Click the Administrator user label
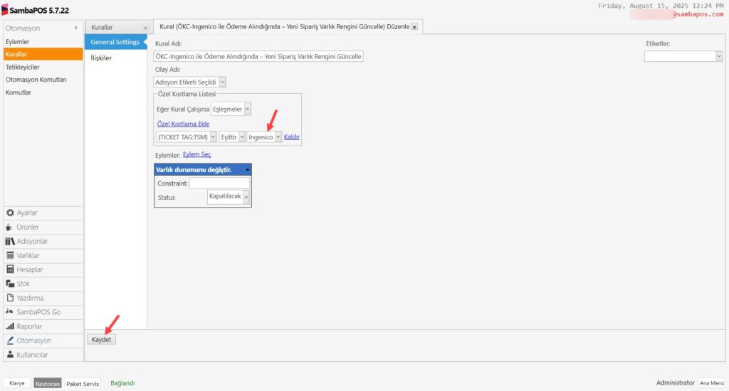 tap(675, 382)
